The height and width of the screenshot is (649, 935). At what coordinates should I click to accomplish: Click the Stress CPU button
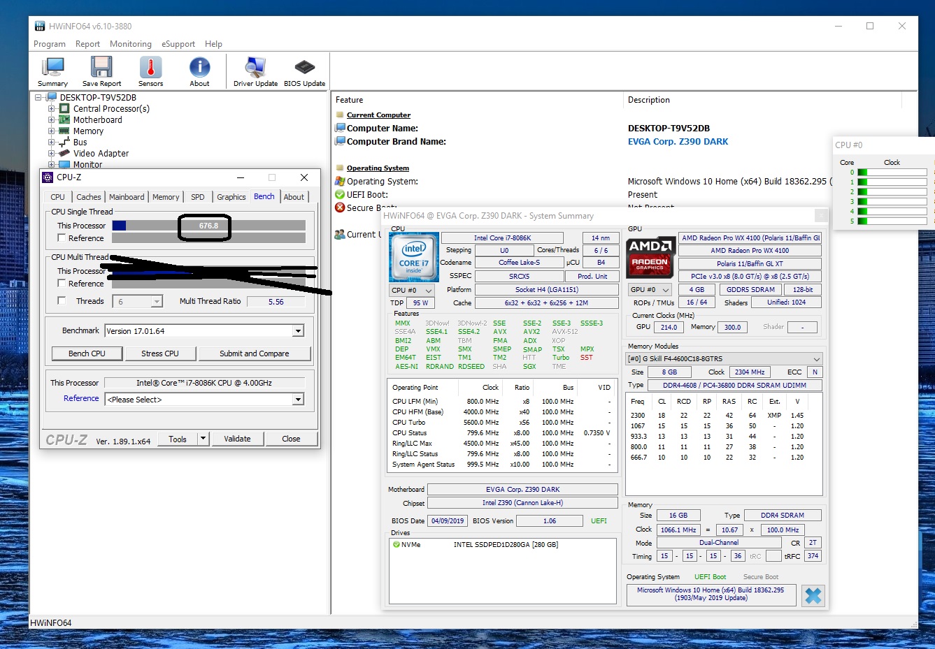pos(160,353)
